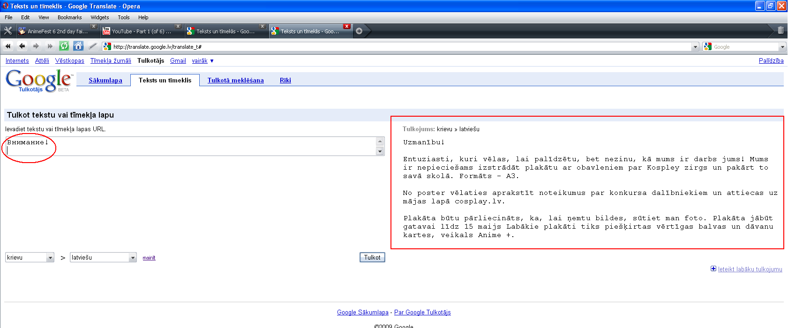Open the Sākumlapa tab
Viewport: 788px width, 328px height.
(105, 80)
